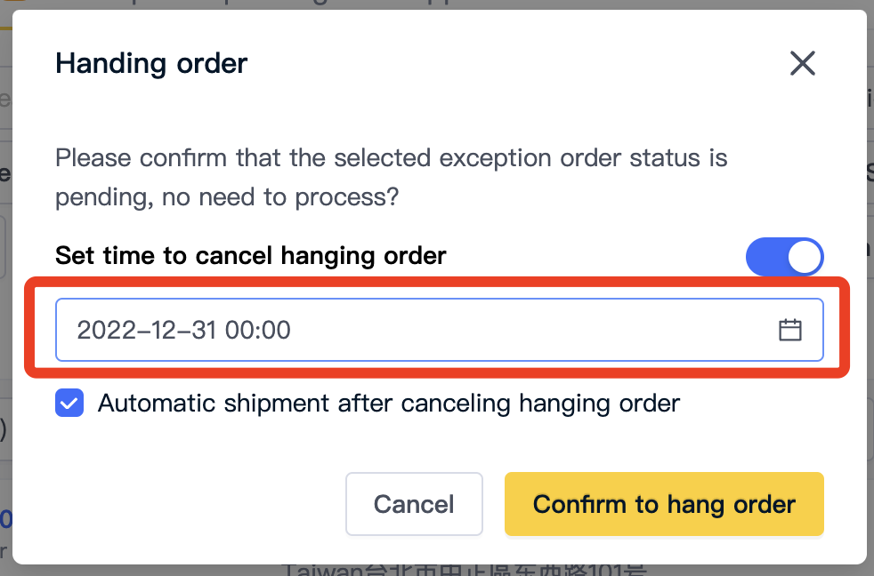
Task: Select the Set time to cancel label
Action: click(x=251, y=256)
